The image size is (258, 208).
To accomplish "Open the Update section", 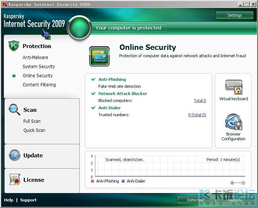I will pyautogui.click(x=33, y=155).
